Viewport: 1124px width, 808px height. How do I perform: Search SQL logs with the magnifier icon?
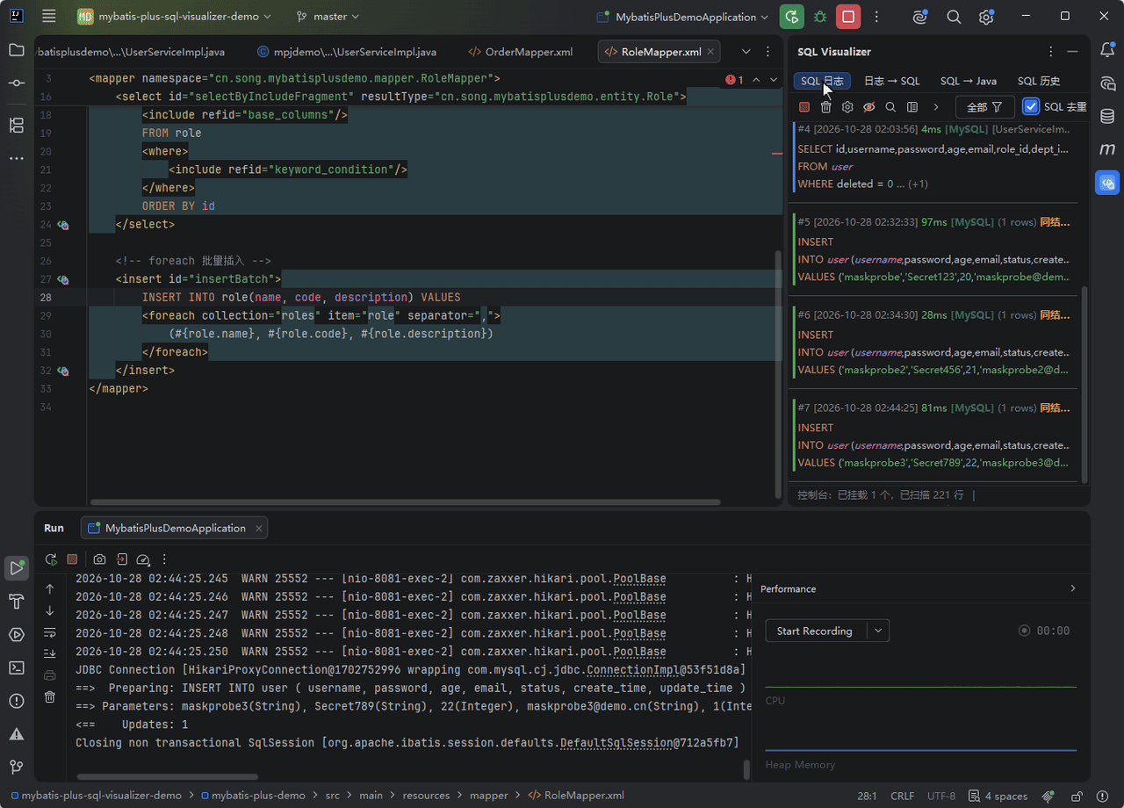tap(890, 107)
